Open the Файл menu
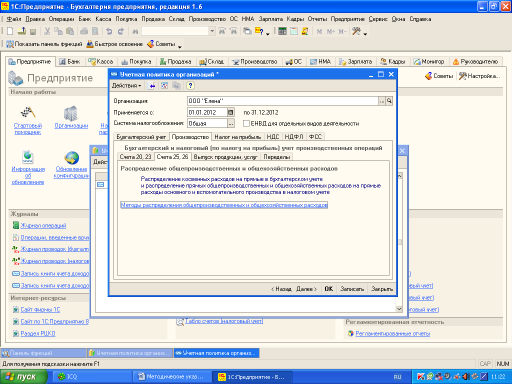Viewport: 512px width, 384px height. click(13, 19)
